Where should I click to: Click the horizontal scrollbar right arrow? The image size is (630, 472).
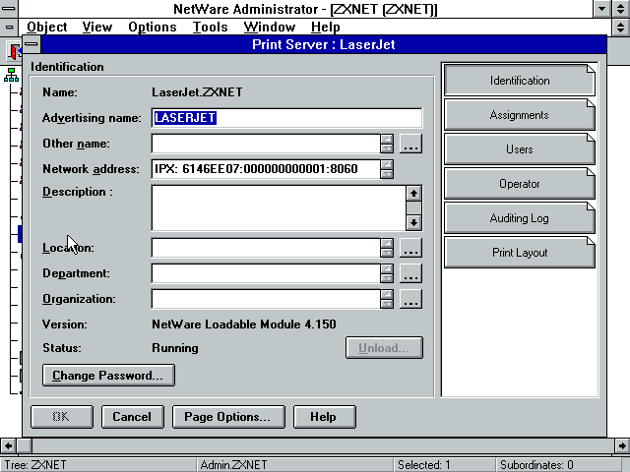coord(622,445)
